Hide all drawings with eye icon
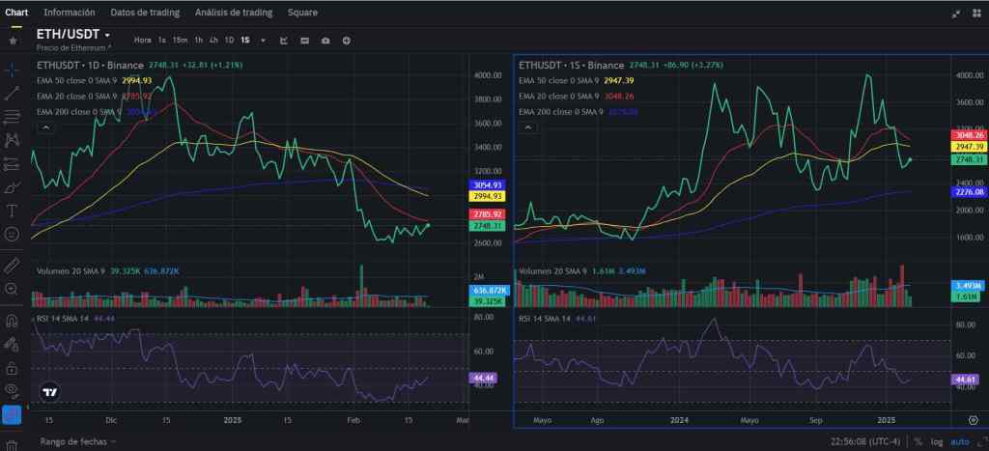 12,391
